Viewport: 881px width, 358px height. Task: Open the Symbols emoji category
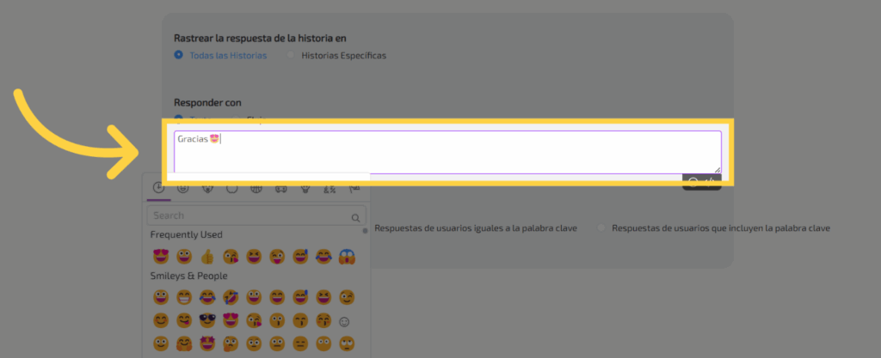(x=329, y=188)
